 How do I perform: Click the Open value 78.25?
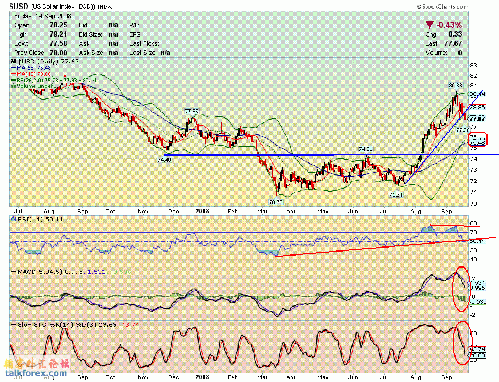click(58, 25)
